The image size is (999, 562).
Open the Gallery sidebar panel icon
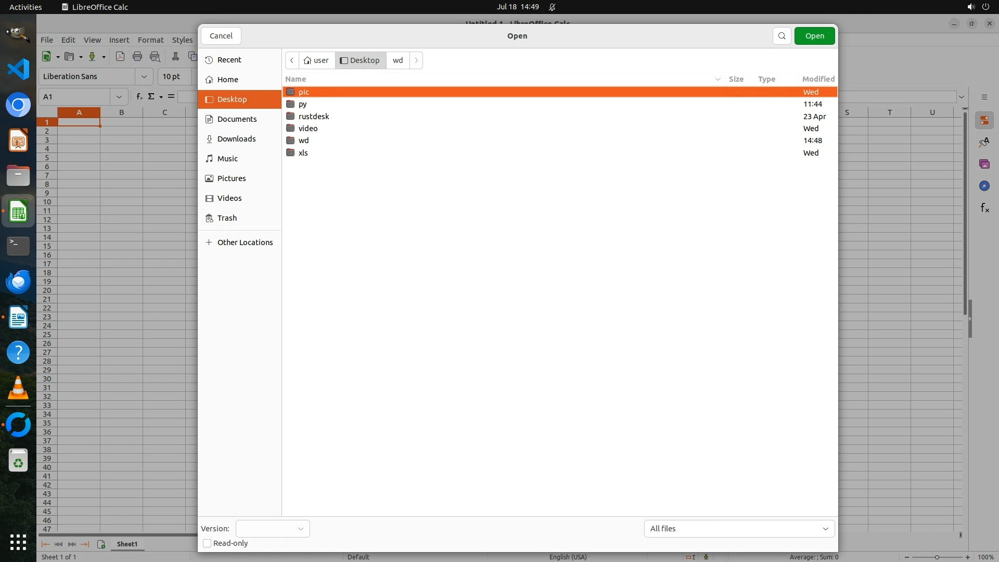click(984, 164)
